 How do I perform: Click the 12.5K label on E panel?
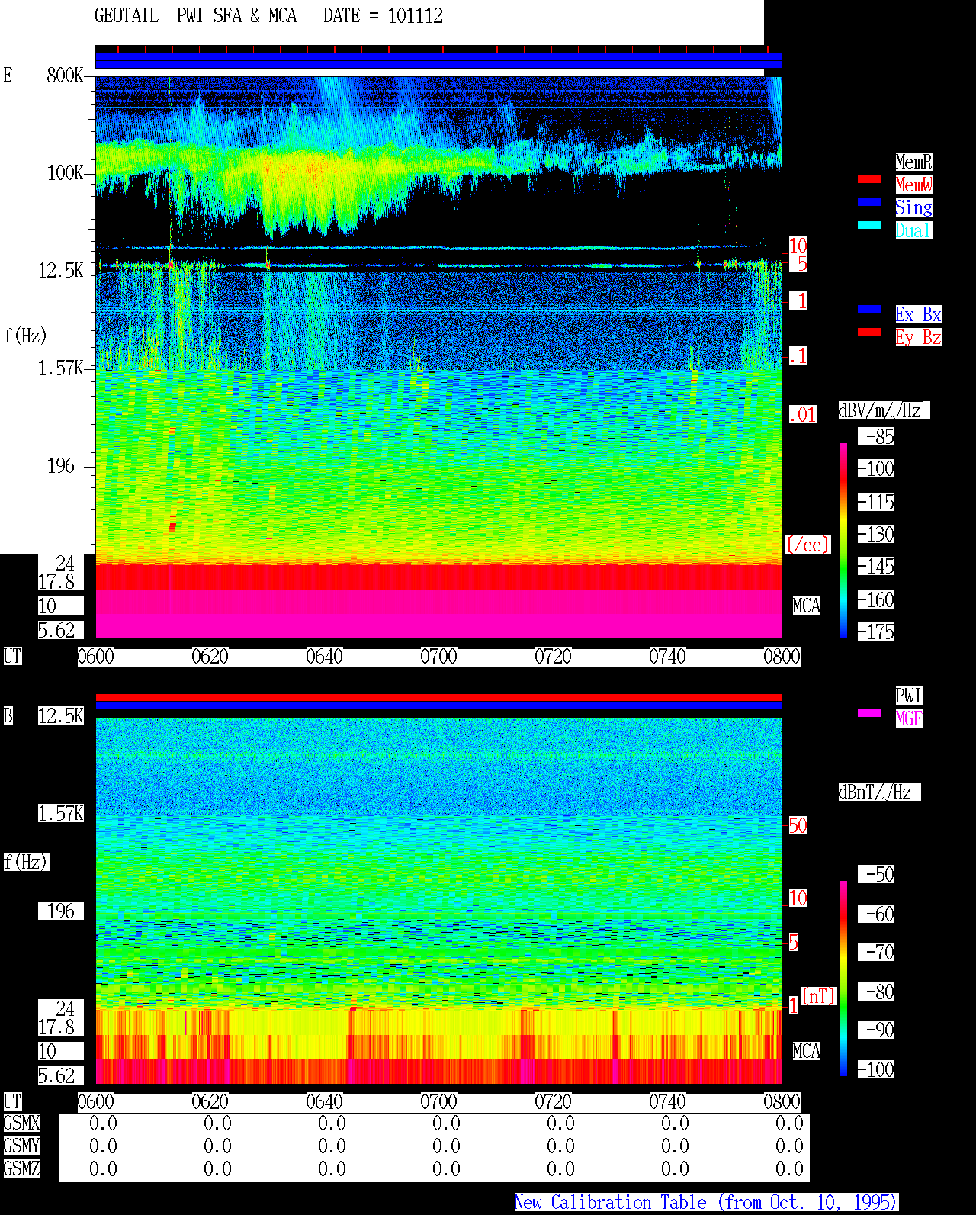click(61, 271)
